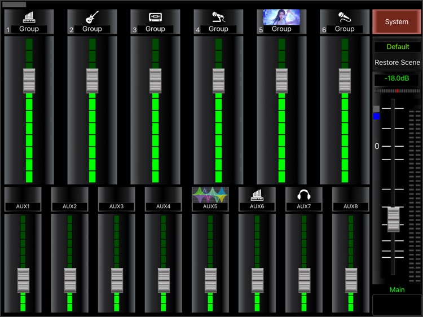
Task: Click the Group 4 fader knob
Action: coord(218,81)
